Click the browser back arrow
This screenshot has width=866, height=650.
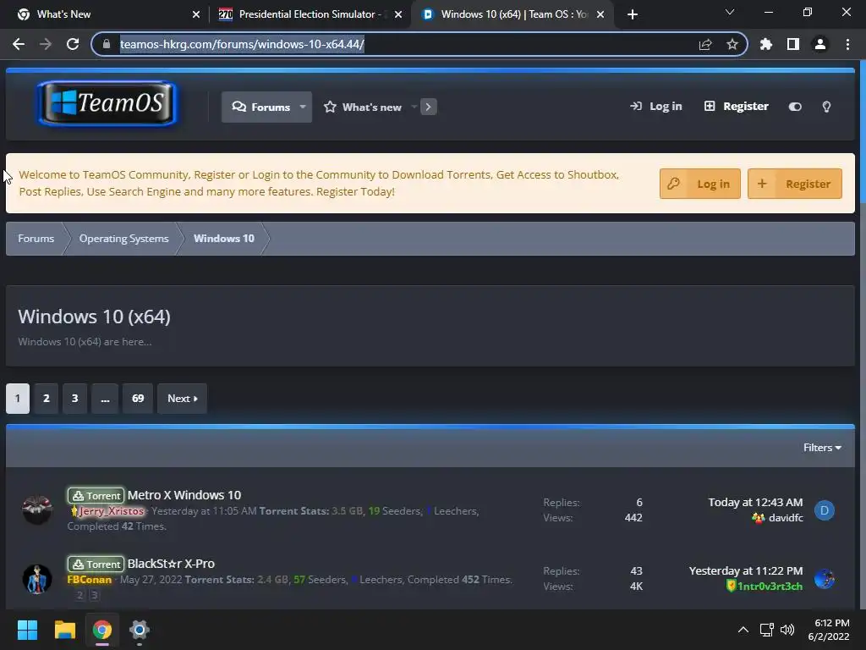click(x=19, y=44)
